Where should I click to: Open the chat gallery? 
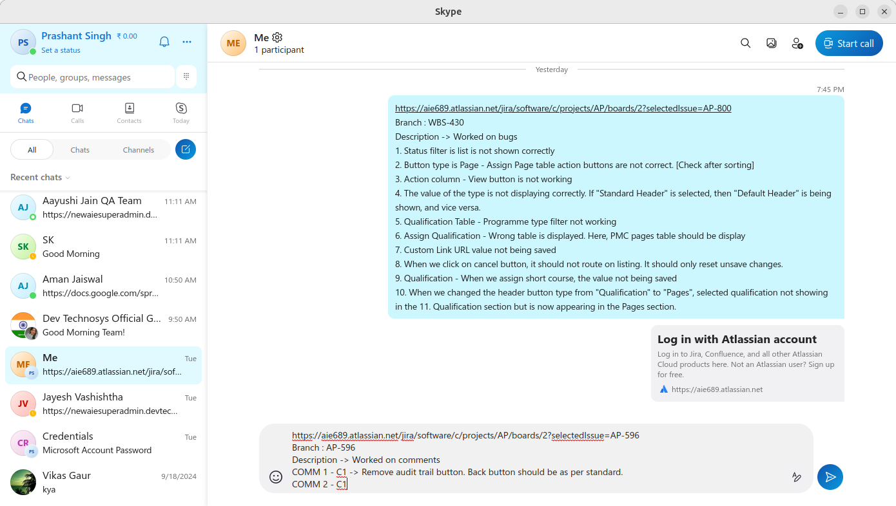771,43
